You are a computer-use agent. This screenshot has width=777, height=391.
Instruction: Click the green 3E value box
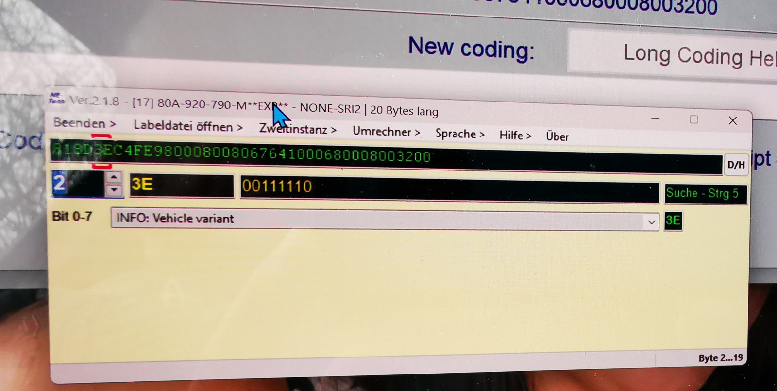click(673, 221)
